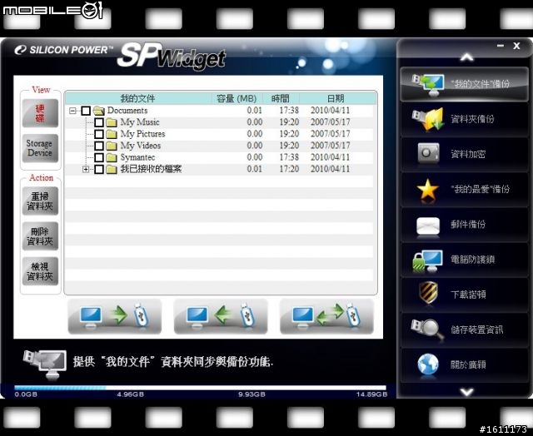Click the 檢視資料夾 button

[x=40, y=271]
